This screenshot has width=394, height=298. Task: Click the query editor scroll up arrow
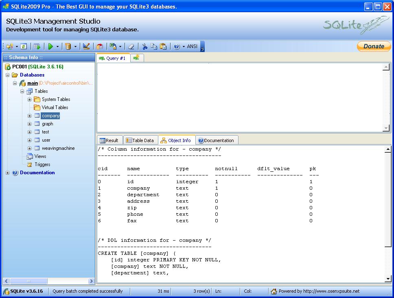coord(386,67)
